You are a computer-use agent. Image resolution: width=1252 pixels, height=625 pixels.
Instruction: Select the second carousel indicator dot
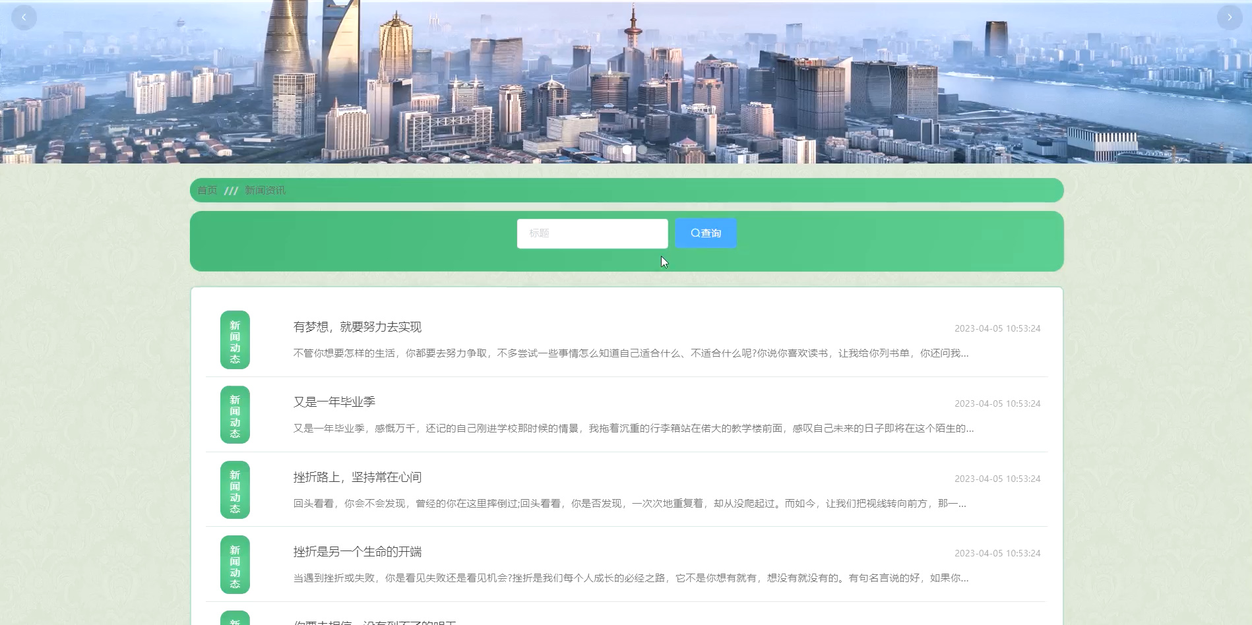point(642,150)
